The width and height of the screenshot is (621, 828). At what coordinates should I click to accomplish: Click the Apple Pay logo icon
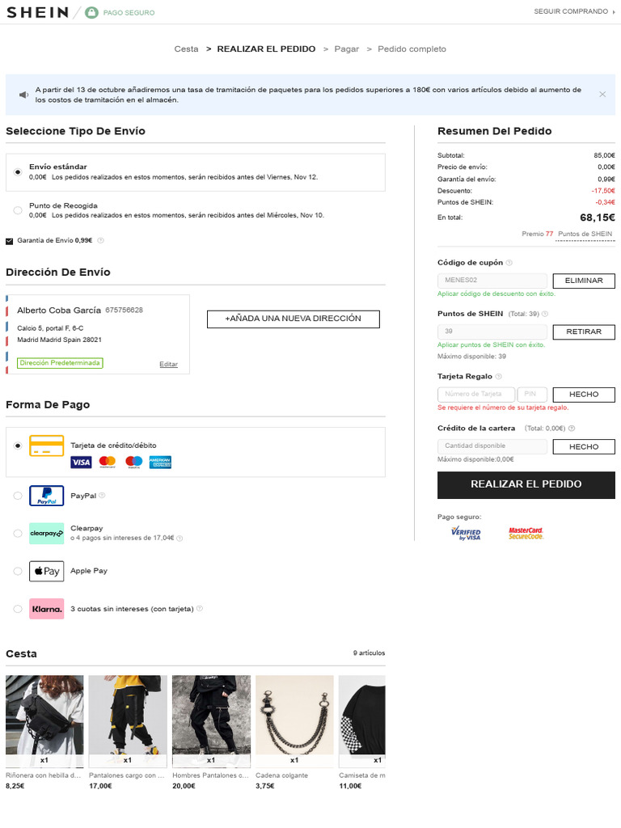point(46,571)
